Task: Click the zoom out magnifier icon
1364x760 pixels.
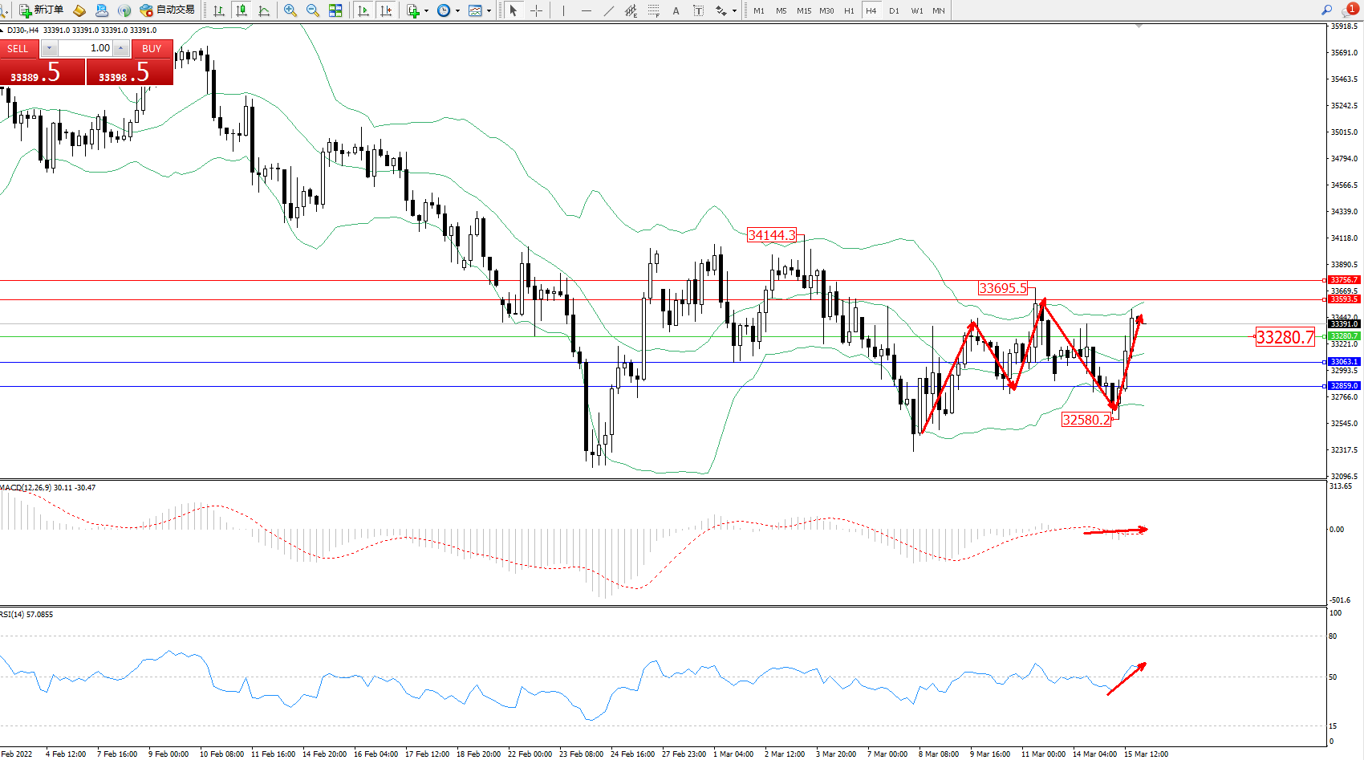Action: click(313, 10)
